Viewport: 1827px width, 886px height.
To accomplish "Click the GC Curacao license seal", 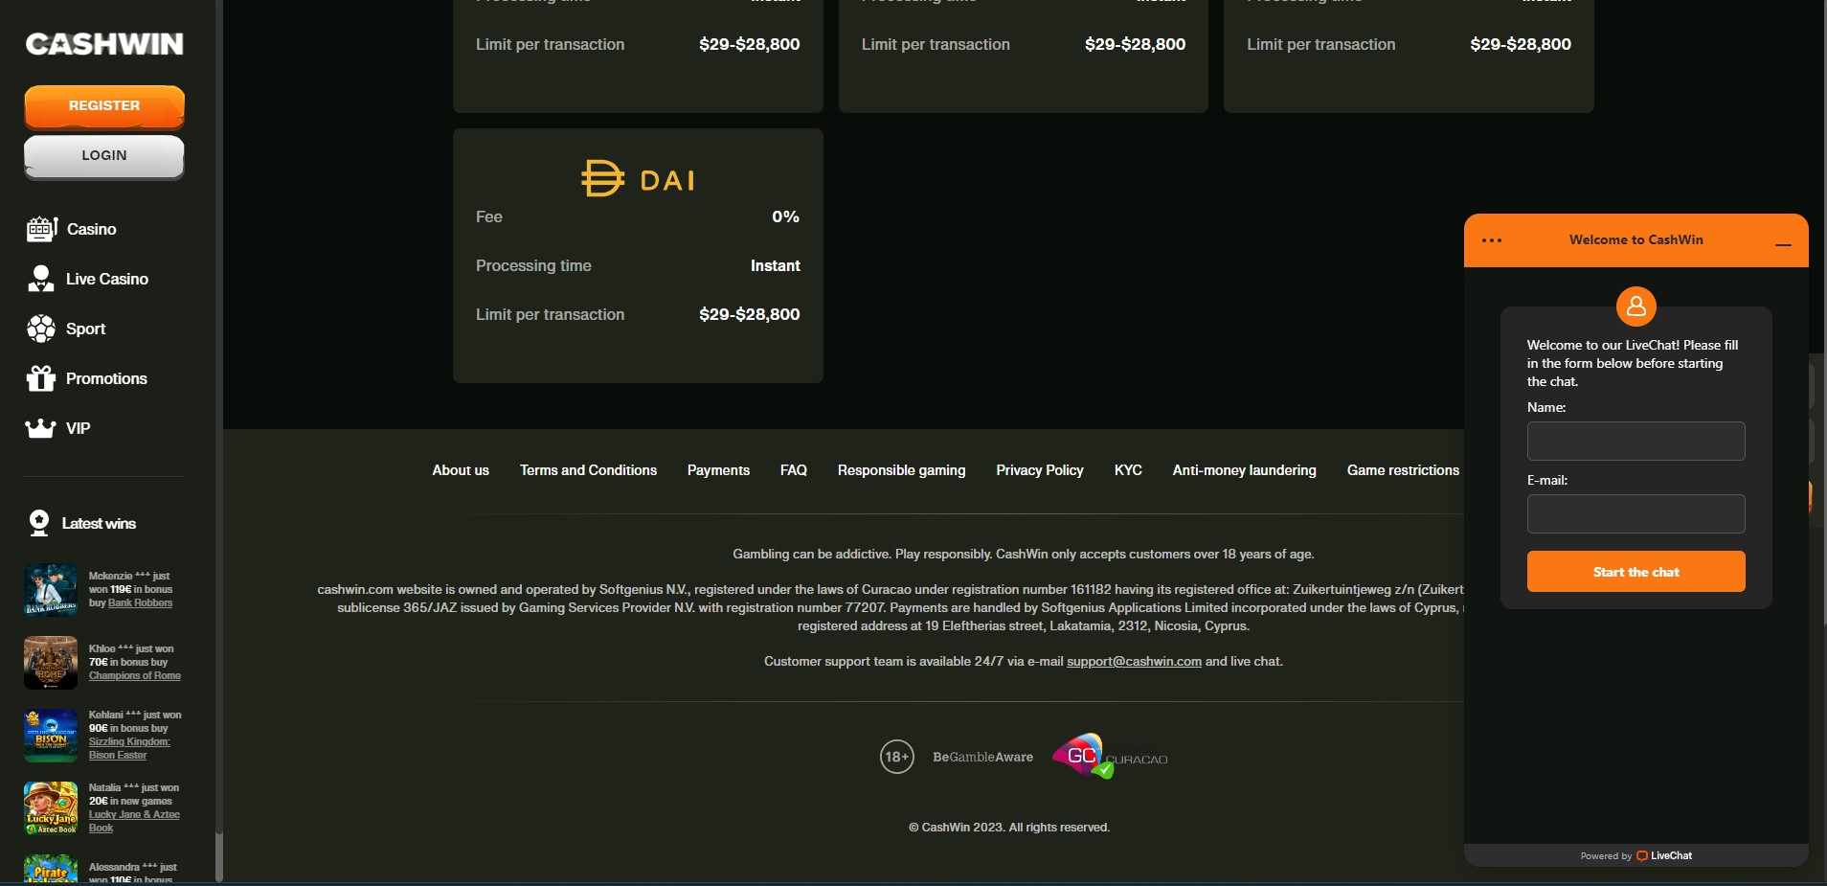I will tap(1110, 757).
